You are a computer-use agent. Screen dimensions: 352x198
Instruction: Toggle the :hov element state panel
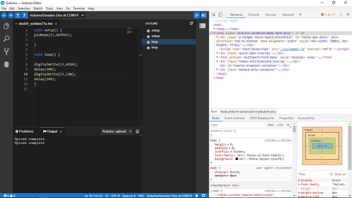coord(270,125)
